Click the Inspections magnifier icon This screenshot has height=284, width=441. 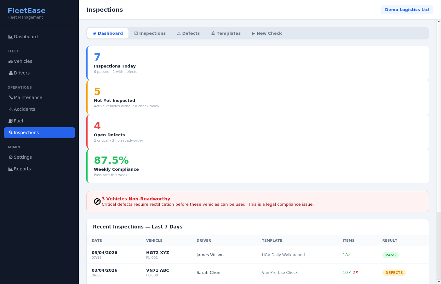[x=10, y=133]
